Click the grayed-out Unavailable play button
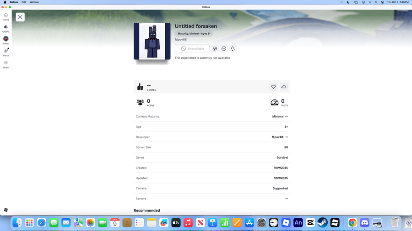 click(x=192, y=48)
